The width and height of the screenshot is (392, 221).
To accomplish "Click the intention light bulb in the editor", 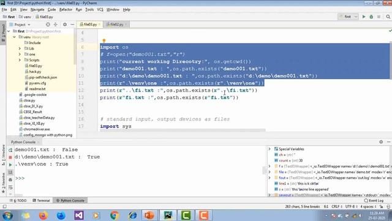I will [104, 41].
